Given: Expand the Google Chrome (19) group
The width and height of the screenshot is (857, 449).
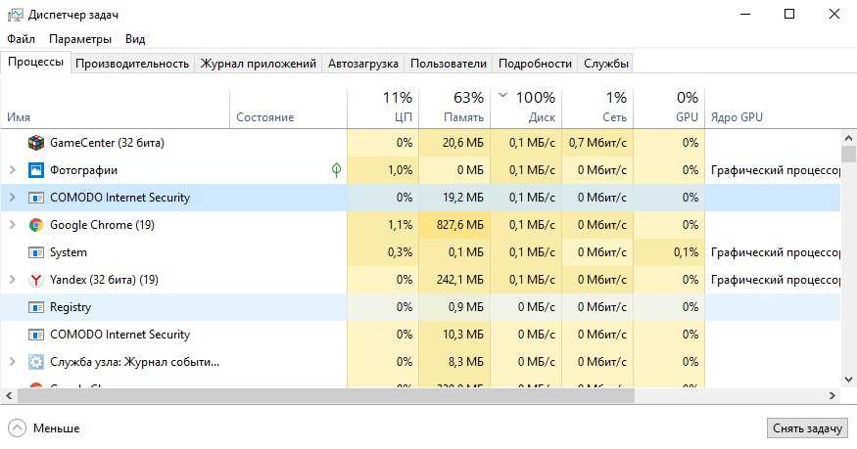Looking at the screenshot, I should [12, 225].
